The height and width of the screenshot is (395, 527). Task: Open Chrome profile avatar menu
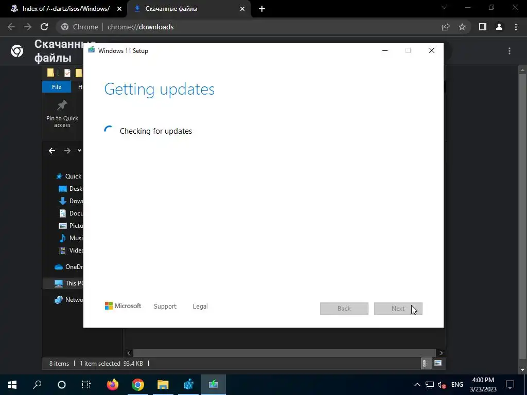(x=499, y=27)
